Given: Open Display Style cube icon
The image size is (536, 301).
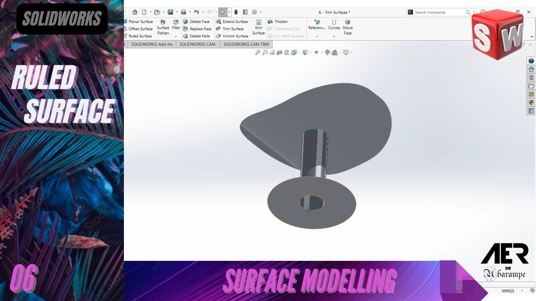Looking at the screenshot, I should 305,52.
